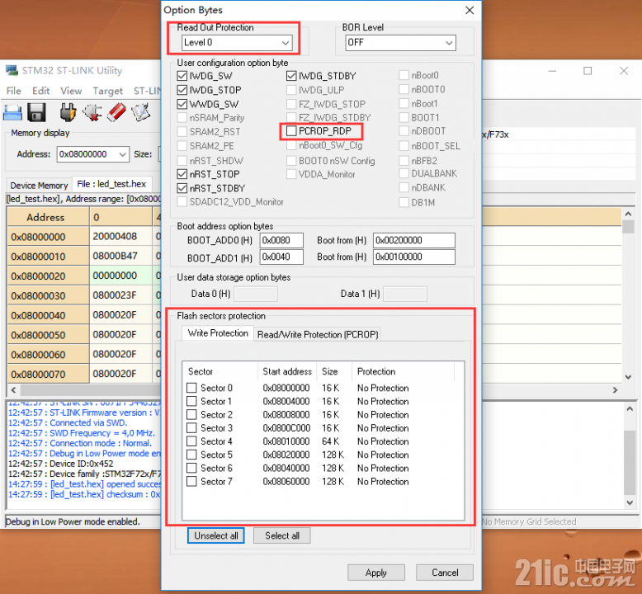This screenshot has height=594, width=642.
Task: Click the Select all button
Action: click(282, 535)
